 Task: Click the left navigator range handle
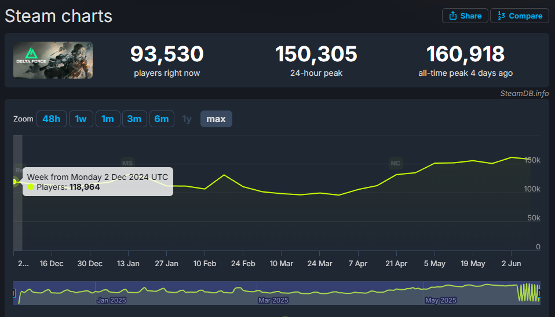(14, 294)
